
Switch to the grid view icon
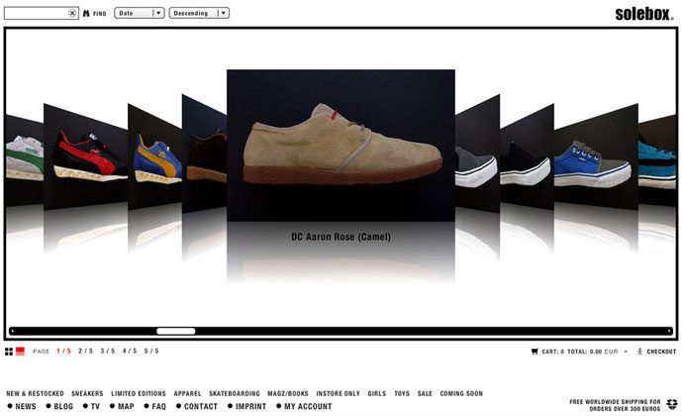9,352
